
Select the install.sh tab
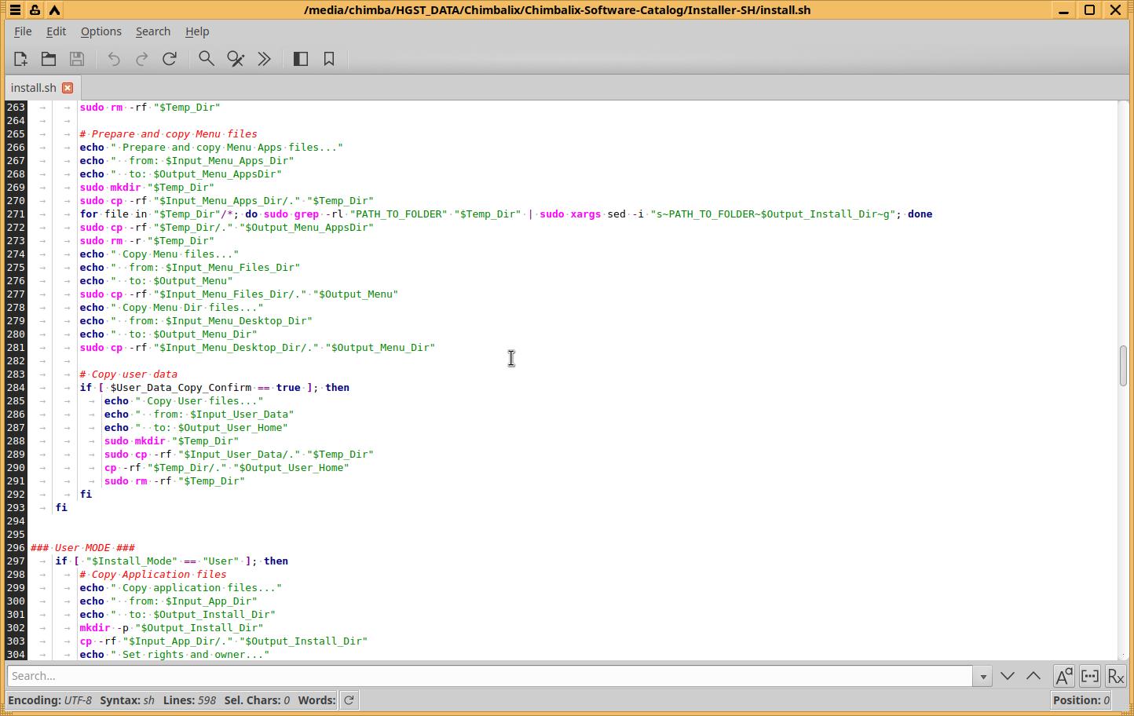[x=33, y=88]
